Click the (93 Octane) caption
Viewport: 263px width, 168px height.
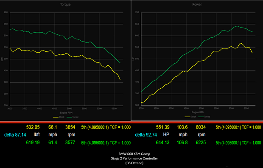[134, 163]
